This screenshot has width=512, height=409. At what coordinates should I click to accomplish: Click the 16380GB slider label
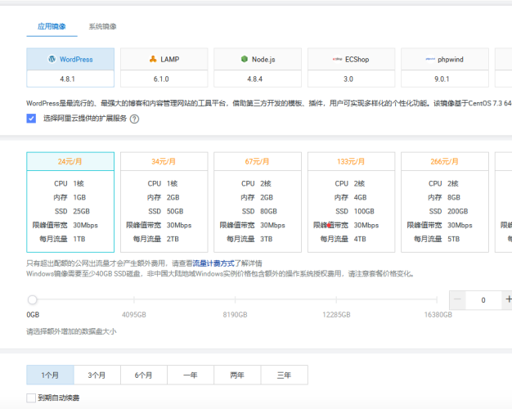pos(438,315)
